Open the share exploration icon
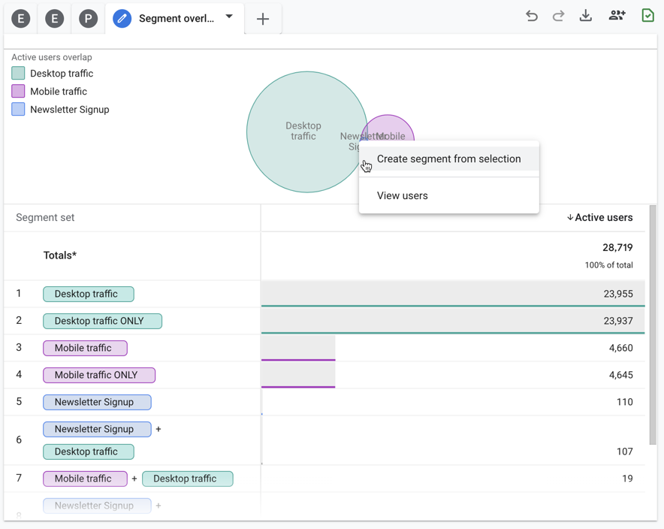 pos(617,16)
